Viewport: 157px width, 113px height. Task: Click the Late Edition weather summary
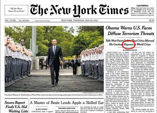tap(142, 12)
